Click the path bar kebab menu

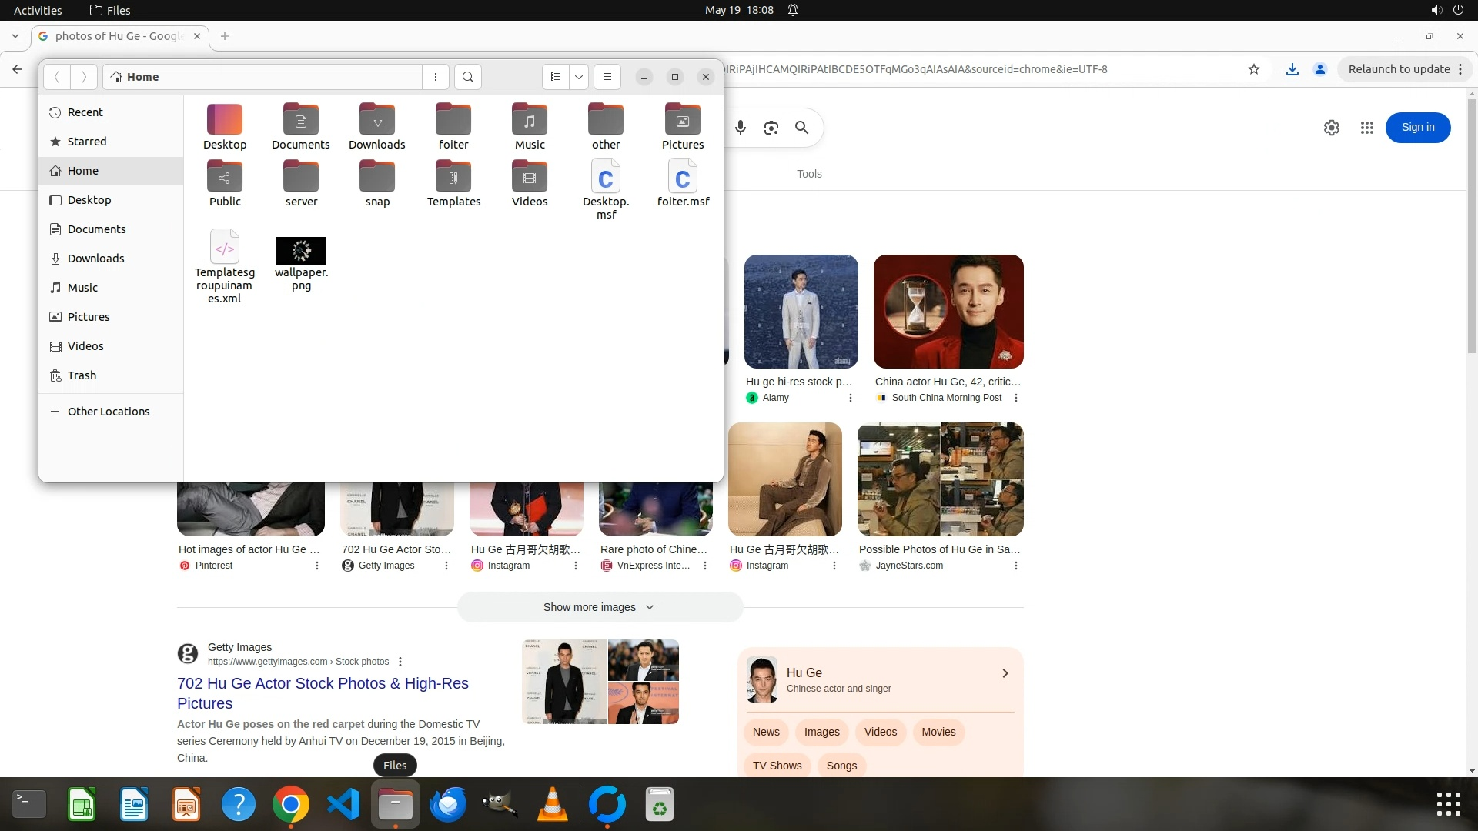pos(436,77)
